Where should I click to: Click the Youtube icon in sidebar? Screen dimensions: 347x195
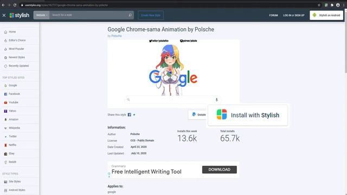pyautogui.click(x=5, y=102)
